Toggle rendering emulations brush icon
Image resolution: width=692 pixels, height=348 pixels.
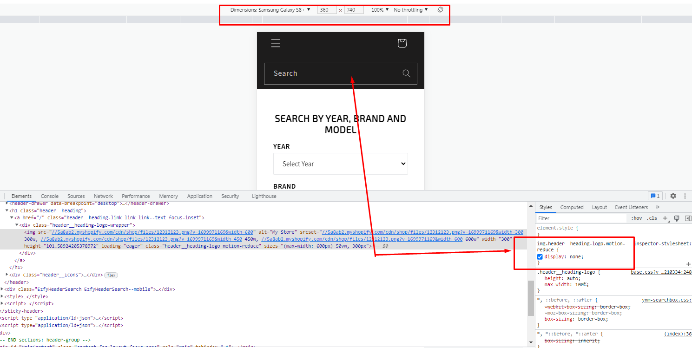tap(677, 218)
